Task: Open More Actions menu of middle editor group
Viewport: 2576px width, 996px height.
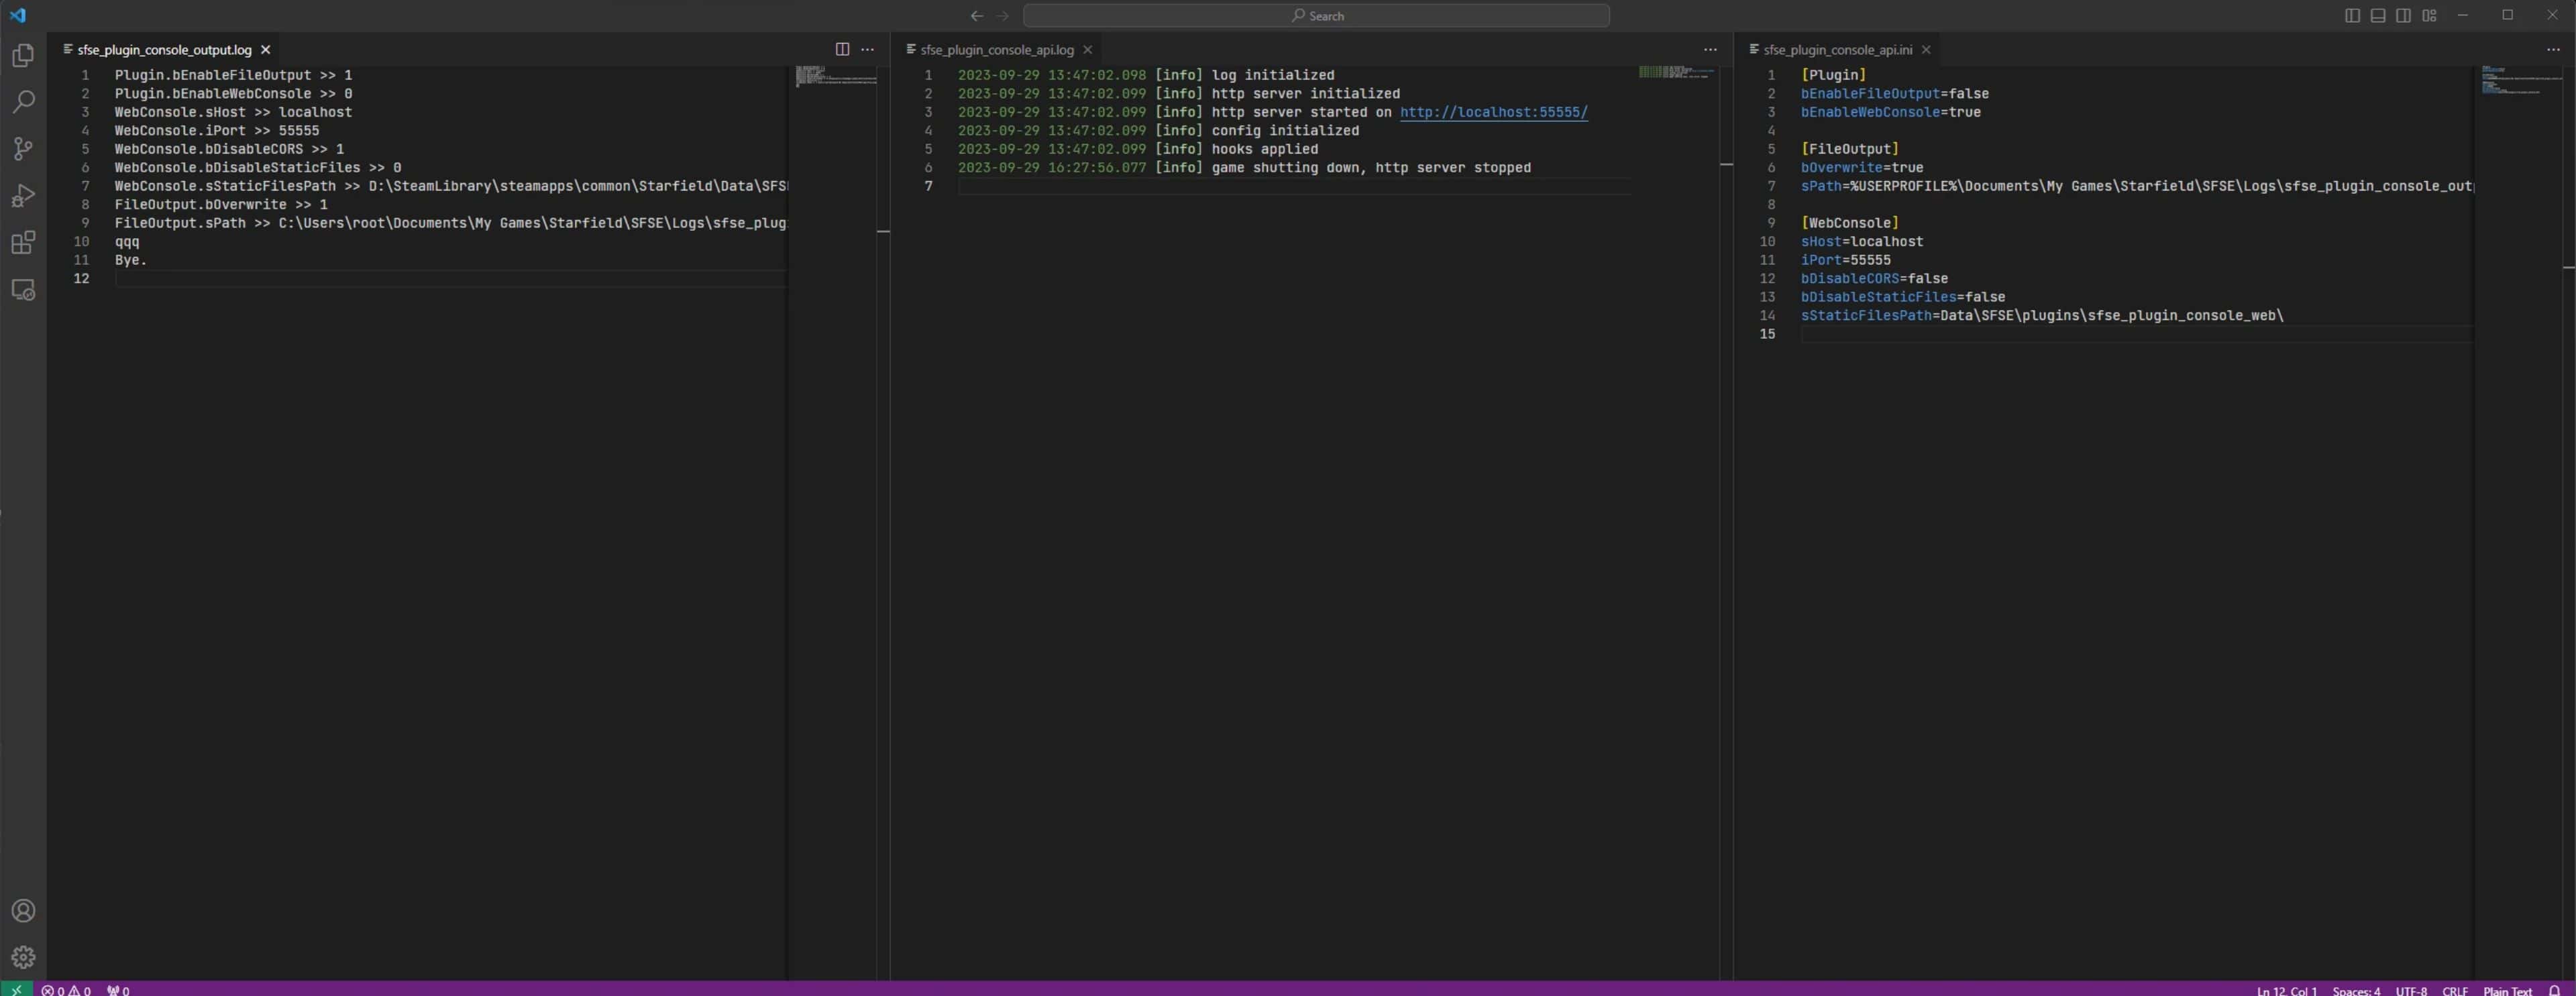Action: coord(1710,49)
